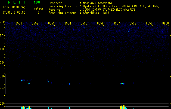Click the 'Receiver' field label
The image size is (171, 109).
coord(55,10)
